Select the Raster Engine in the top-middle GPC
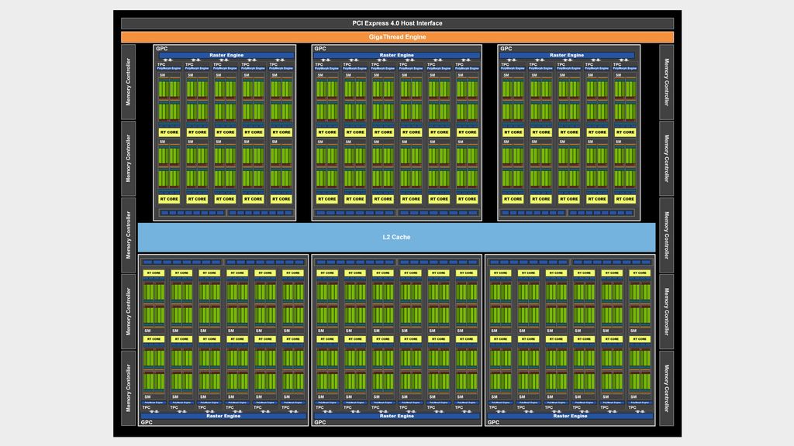794x446 pixels. (x=396, y=55)
